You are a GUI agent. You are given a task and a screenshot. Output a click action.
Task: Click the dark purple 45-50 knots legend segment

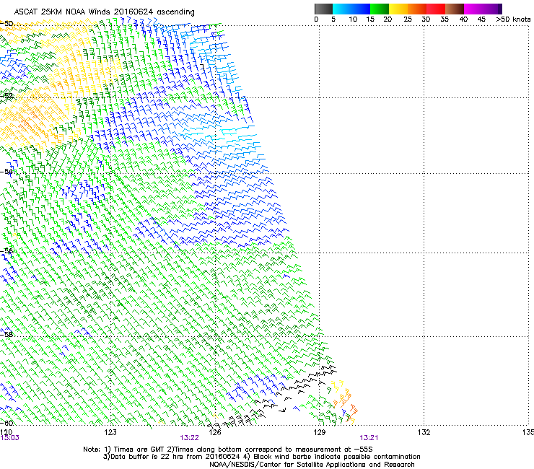click(492, 9)
